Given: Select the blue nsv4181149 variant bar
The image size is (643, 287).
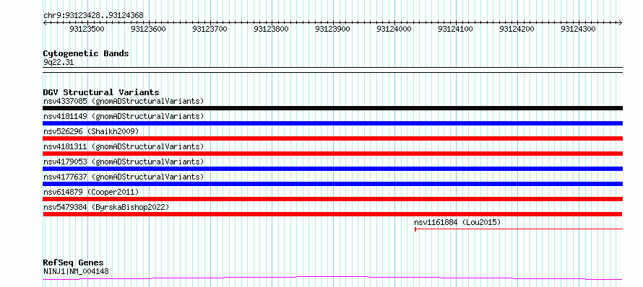Looking at the screenshot, I should tap(332, 123).
